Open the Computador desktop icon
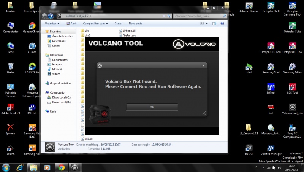Image resolution: width=304 pixels, height=172 pixels. coord(11,27)
